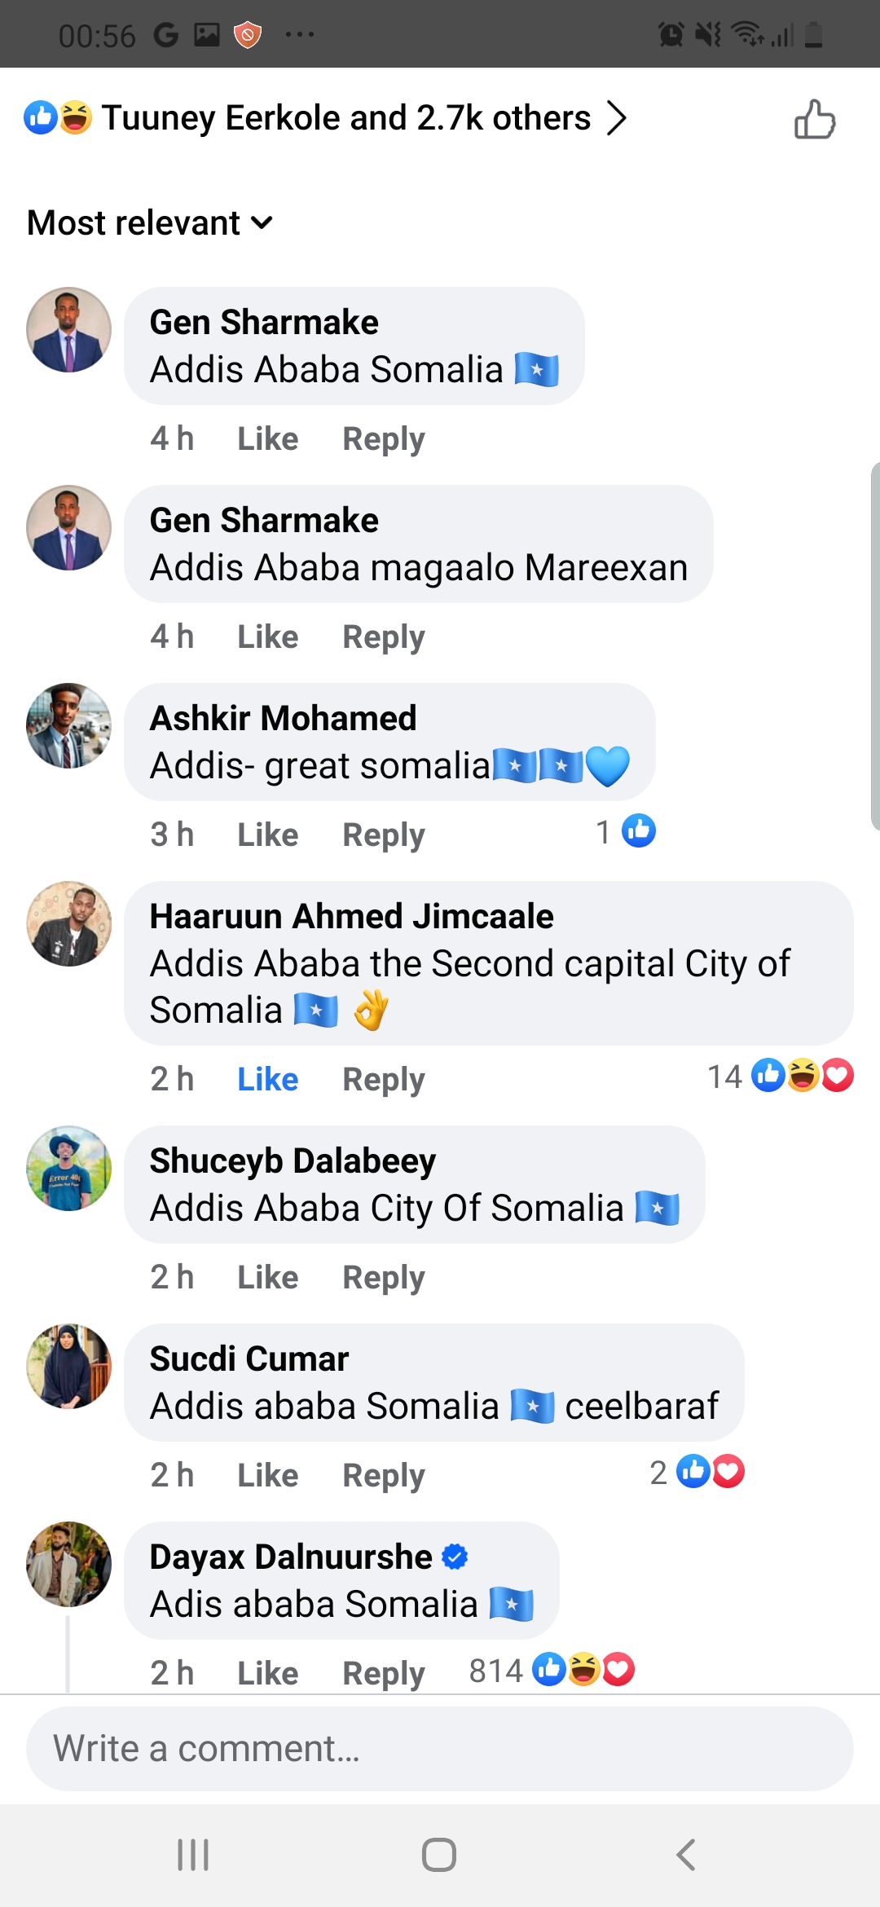The image size is (880, 1907).
Task: Reply to Sucdi Cumar's comment
Action: pyautogui.click(x=383, y=1476)
